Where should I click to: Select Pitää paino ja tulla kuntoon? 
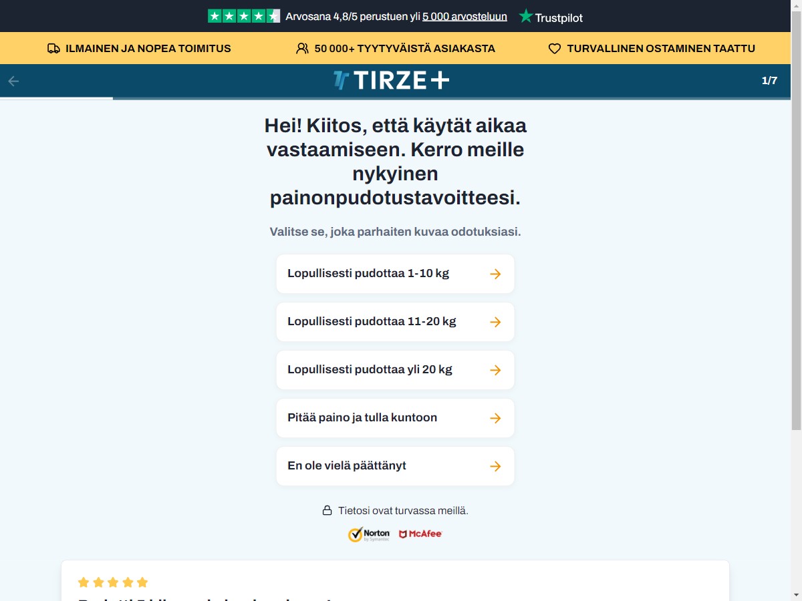click(395, 418)
